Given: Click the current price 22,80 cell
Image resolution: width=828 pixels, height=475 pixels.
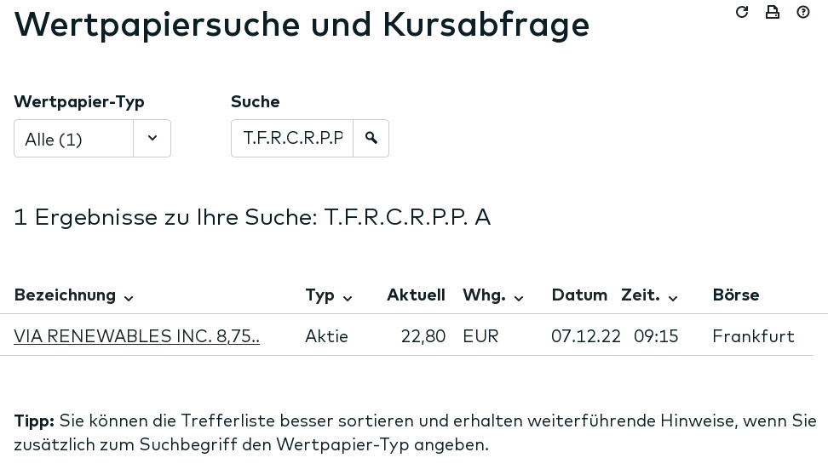Looking at the screenshot, I should point(423,336).
